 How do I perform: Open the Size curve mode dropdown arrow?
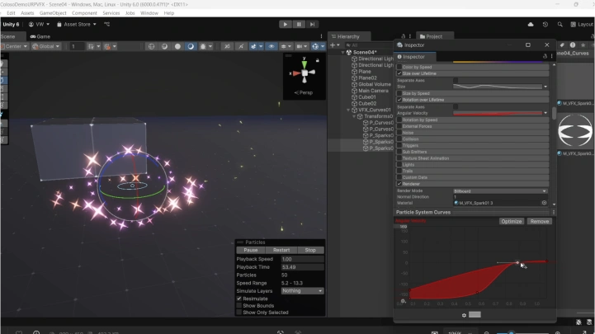pyautogui.click(x=545, y=87)
